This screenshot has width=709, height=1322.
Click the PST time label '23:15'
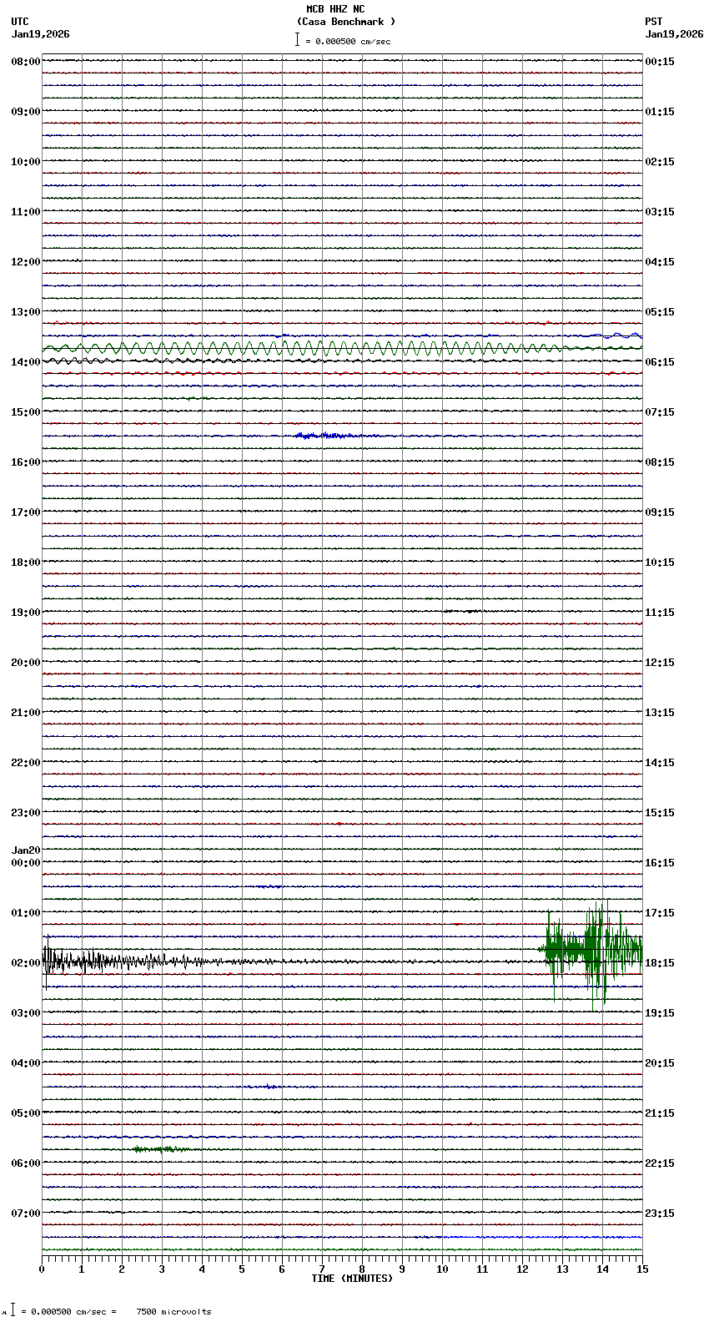[660, 1214]
